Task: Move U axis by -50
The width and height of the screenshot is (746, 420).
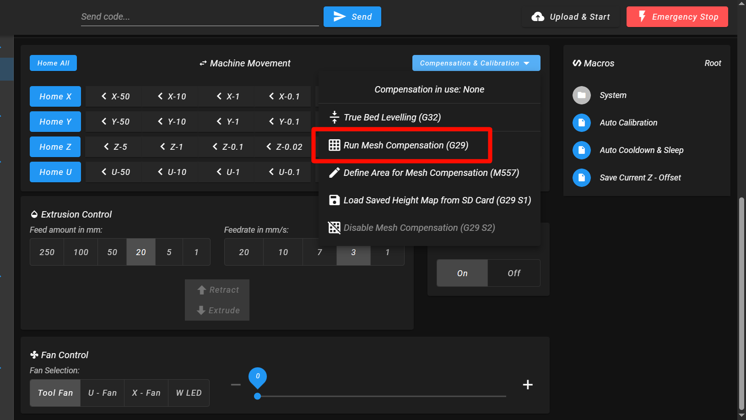Action: (115, 172)
